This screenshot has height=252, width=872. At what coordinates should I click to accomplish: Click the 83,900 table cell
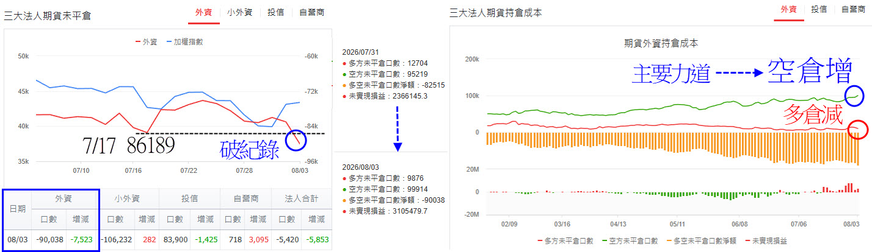tap(176, 239)
